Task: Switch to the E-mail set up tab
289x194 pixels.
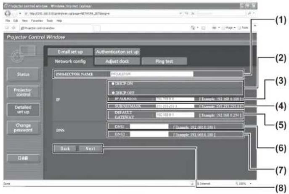Action: (x=70, y=52)
